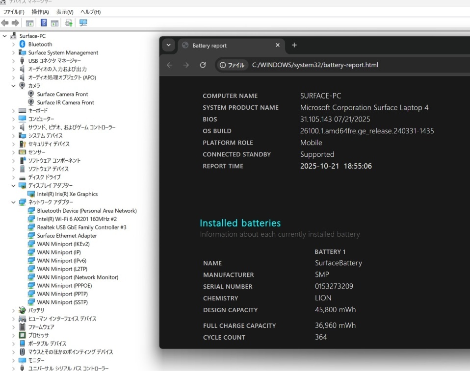Open the ヘルプ(H) menu
Viewport: 470px width, 371px height.
click(90, 12)
